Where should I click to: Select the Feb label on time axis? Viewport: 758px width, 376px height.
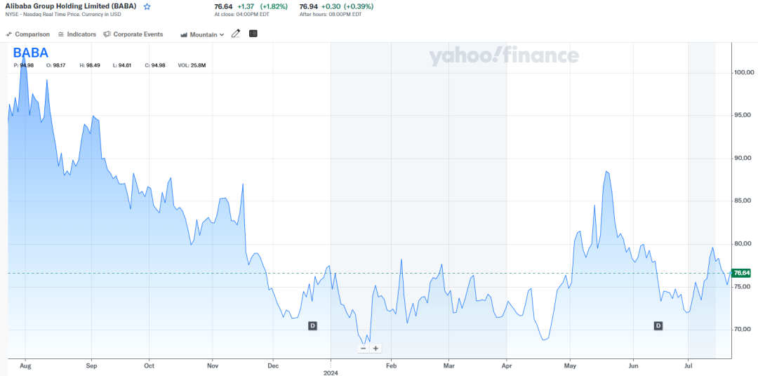(x=392, y=365)
